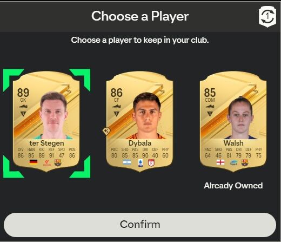Click the Barcelona crest on ter Stegen card

pos(58,162)
